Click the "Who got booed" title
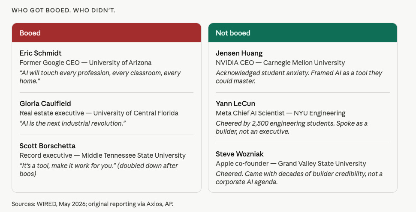 tap(63, 11)
